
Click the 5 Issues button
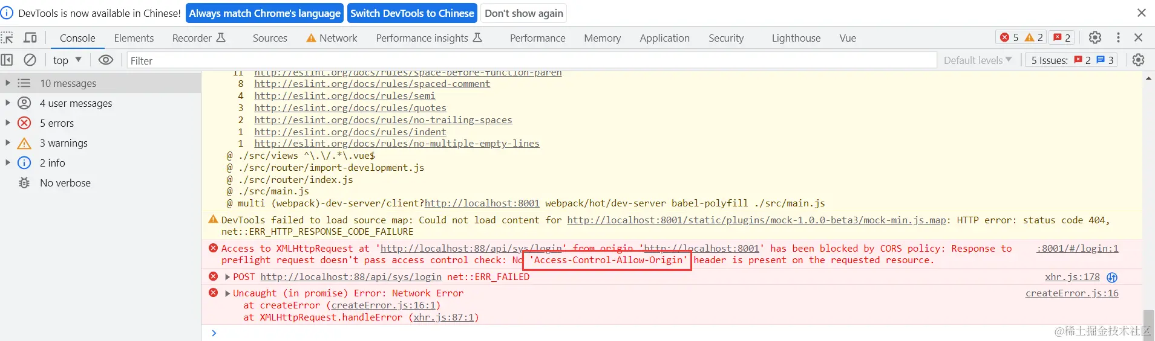[x=1072, y=60]
